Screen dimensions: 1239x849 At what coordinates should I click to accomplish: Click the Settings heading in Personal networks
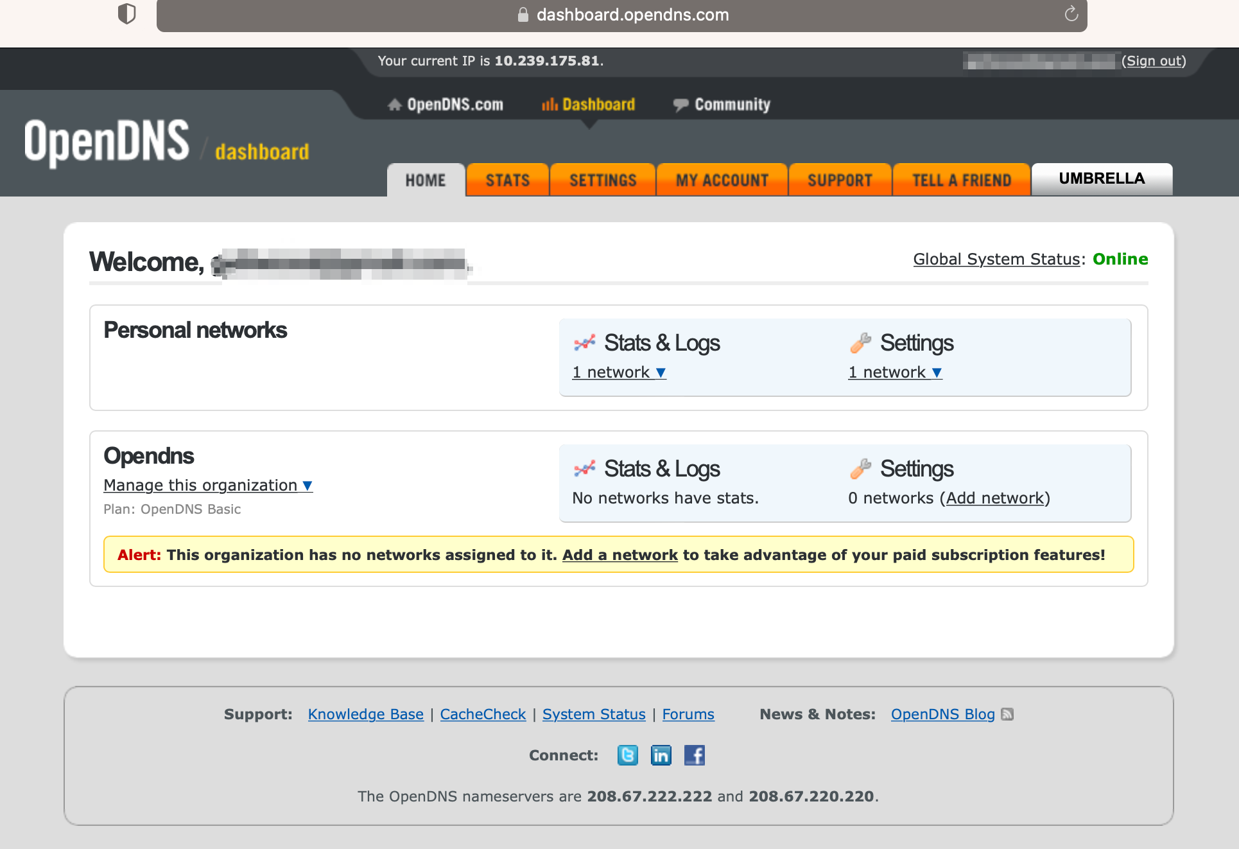pyautogui.click(x=917, y=343)
